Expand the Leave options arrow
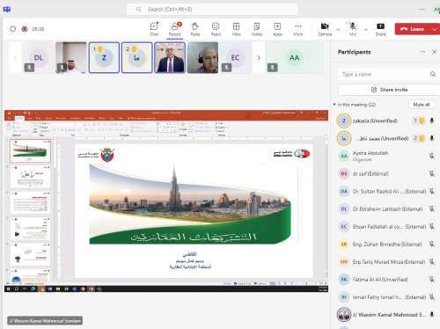 coord(435,29)
